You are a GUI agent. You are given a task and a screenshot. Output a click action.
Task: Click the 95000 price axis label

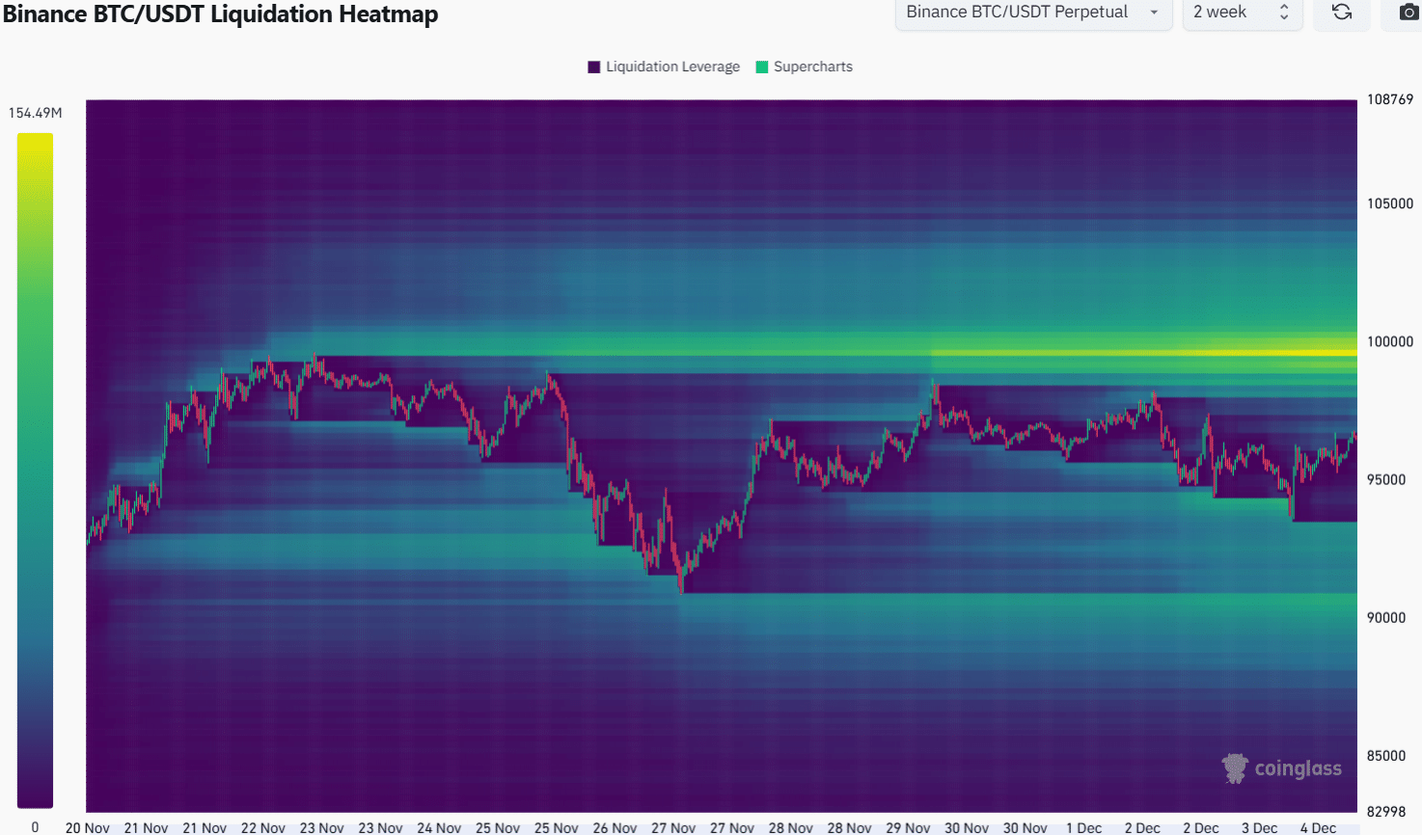click(1386, 479)
